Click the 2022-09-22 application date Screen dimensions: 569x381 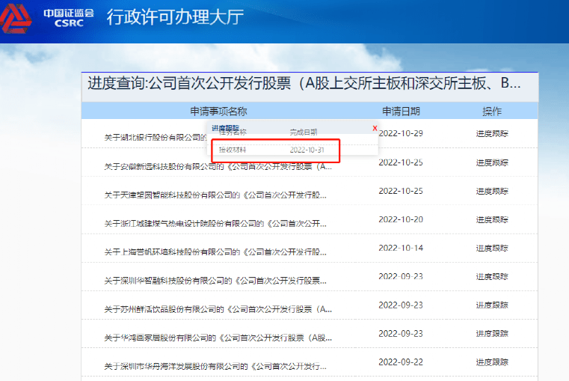pyautogui.click(x=401, y=362)
